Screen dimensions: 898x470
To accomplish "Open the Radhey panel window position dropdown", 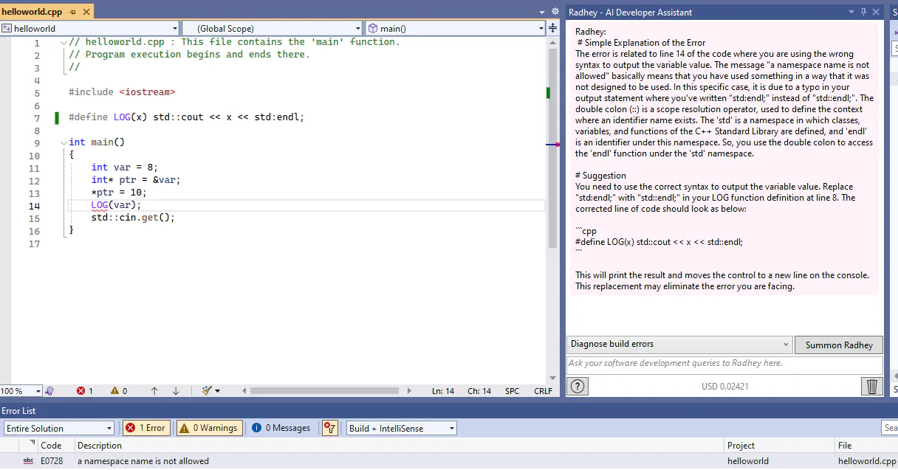I will 851,12.
